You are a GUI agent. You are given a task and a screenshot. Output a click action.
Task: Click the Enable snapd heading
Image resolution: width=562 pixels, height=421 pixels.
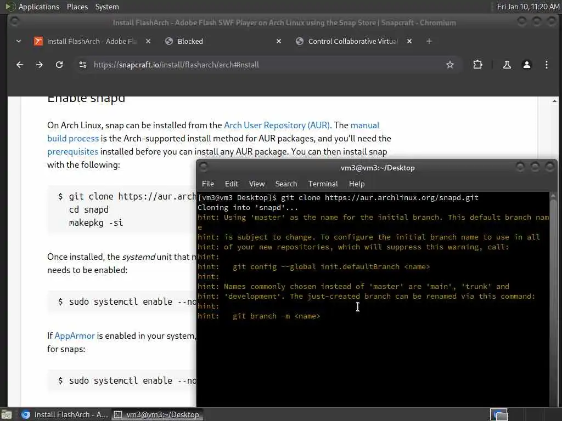[86, 98]
